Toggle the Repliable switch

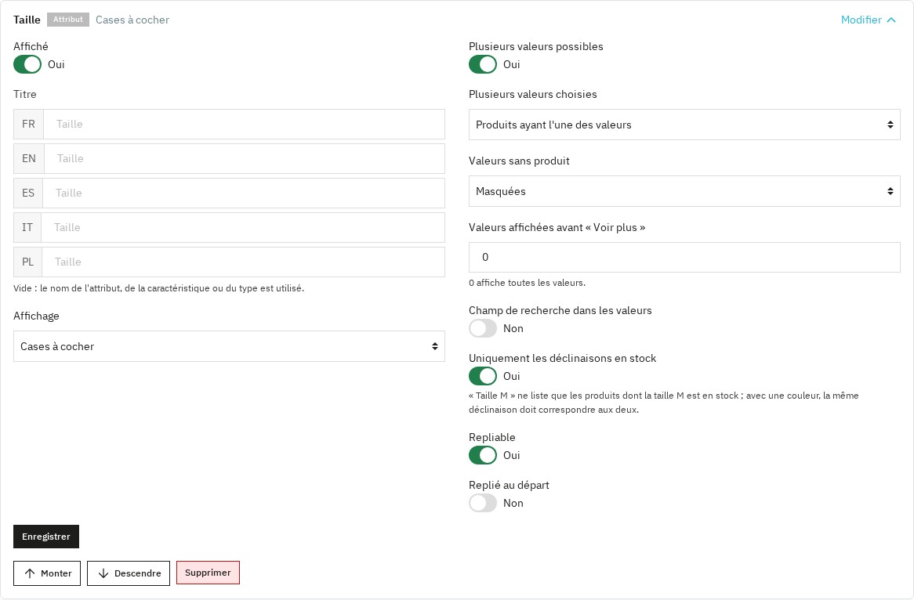point(483,455)
